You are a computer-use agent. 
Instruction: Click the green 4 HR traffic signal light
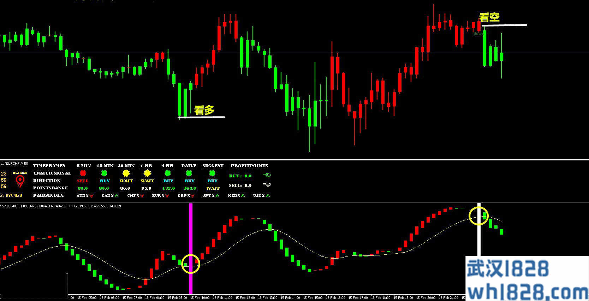click(x=168, y=173)
